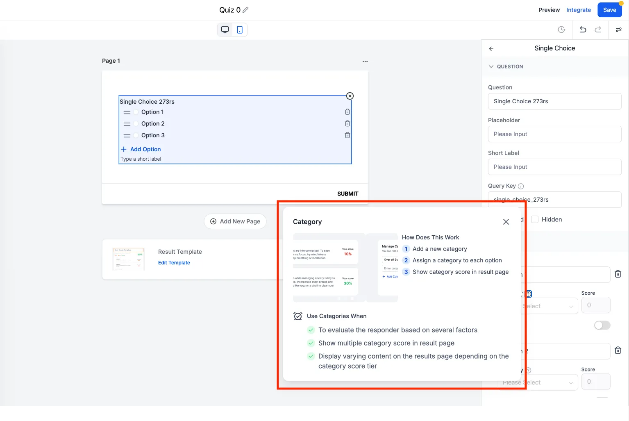This screenshot has width=629, height=421.
Task: Select Option 1 radio button
Action: (x=136, y=112)
